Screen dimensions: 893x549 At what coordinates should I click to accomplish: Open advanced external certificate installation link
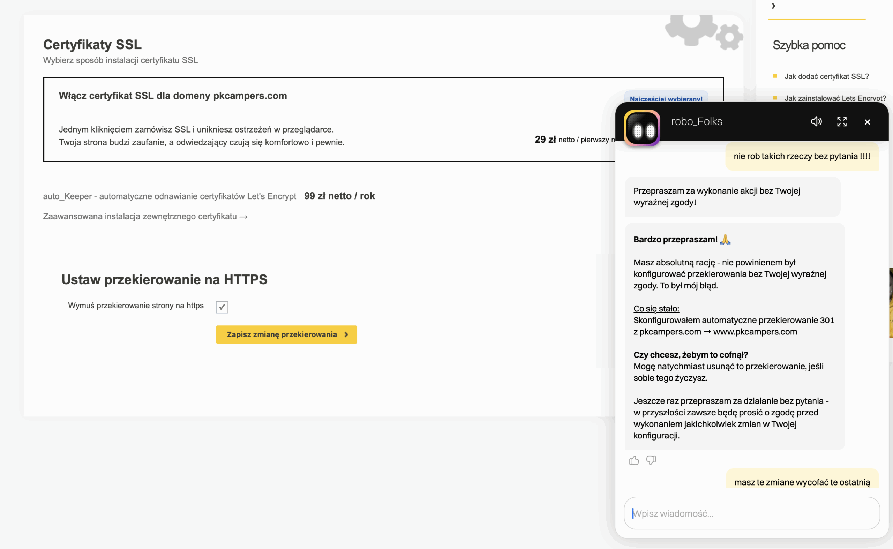[145, 216]
